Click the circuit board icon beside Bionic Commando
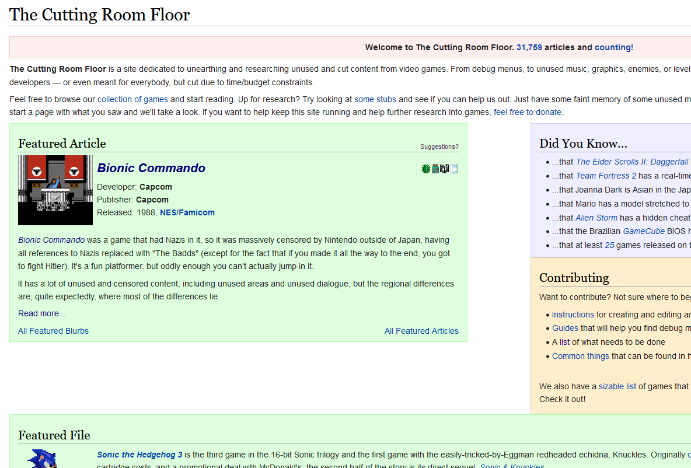 tap(435, 169)
